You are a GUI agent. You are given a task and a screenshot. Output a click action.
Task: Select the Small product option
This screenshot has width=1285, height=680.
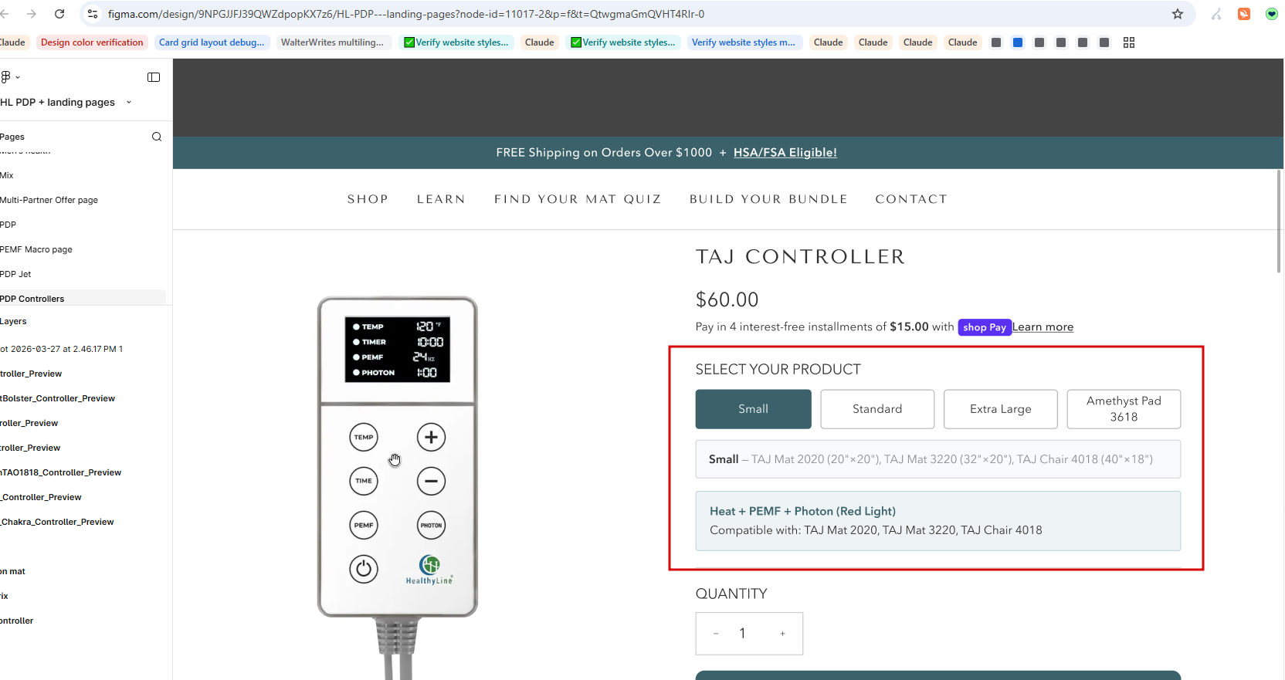[754, 409]
